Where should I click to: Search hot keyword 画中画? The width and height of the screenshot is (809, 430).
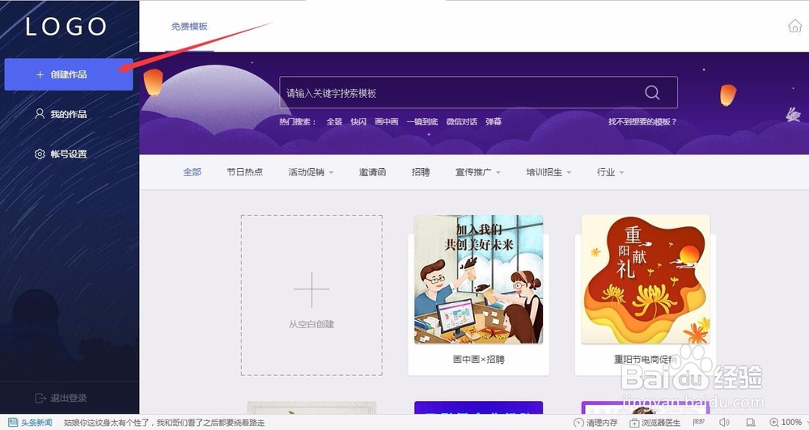(x=387, y=122)
